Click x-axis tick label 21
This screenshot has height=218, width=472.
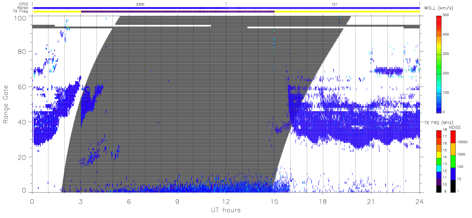coord(371,201)
